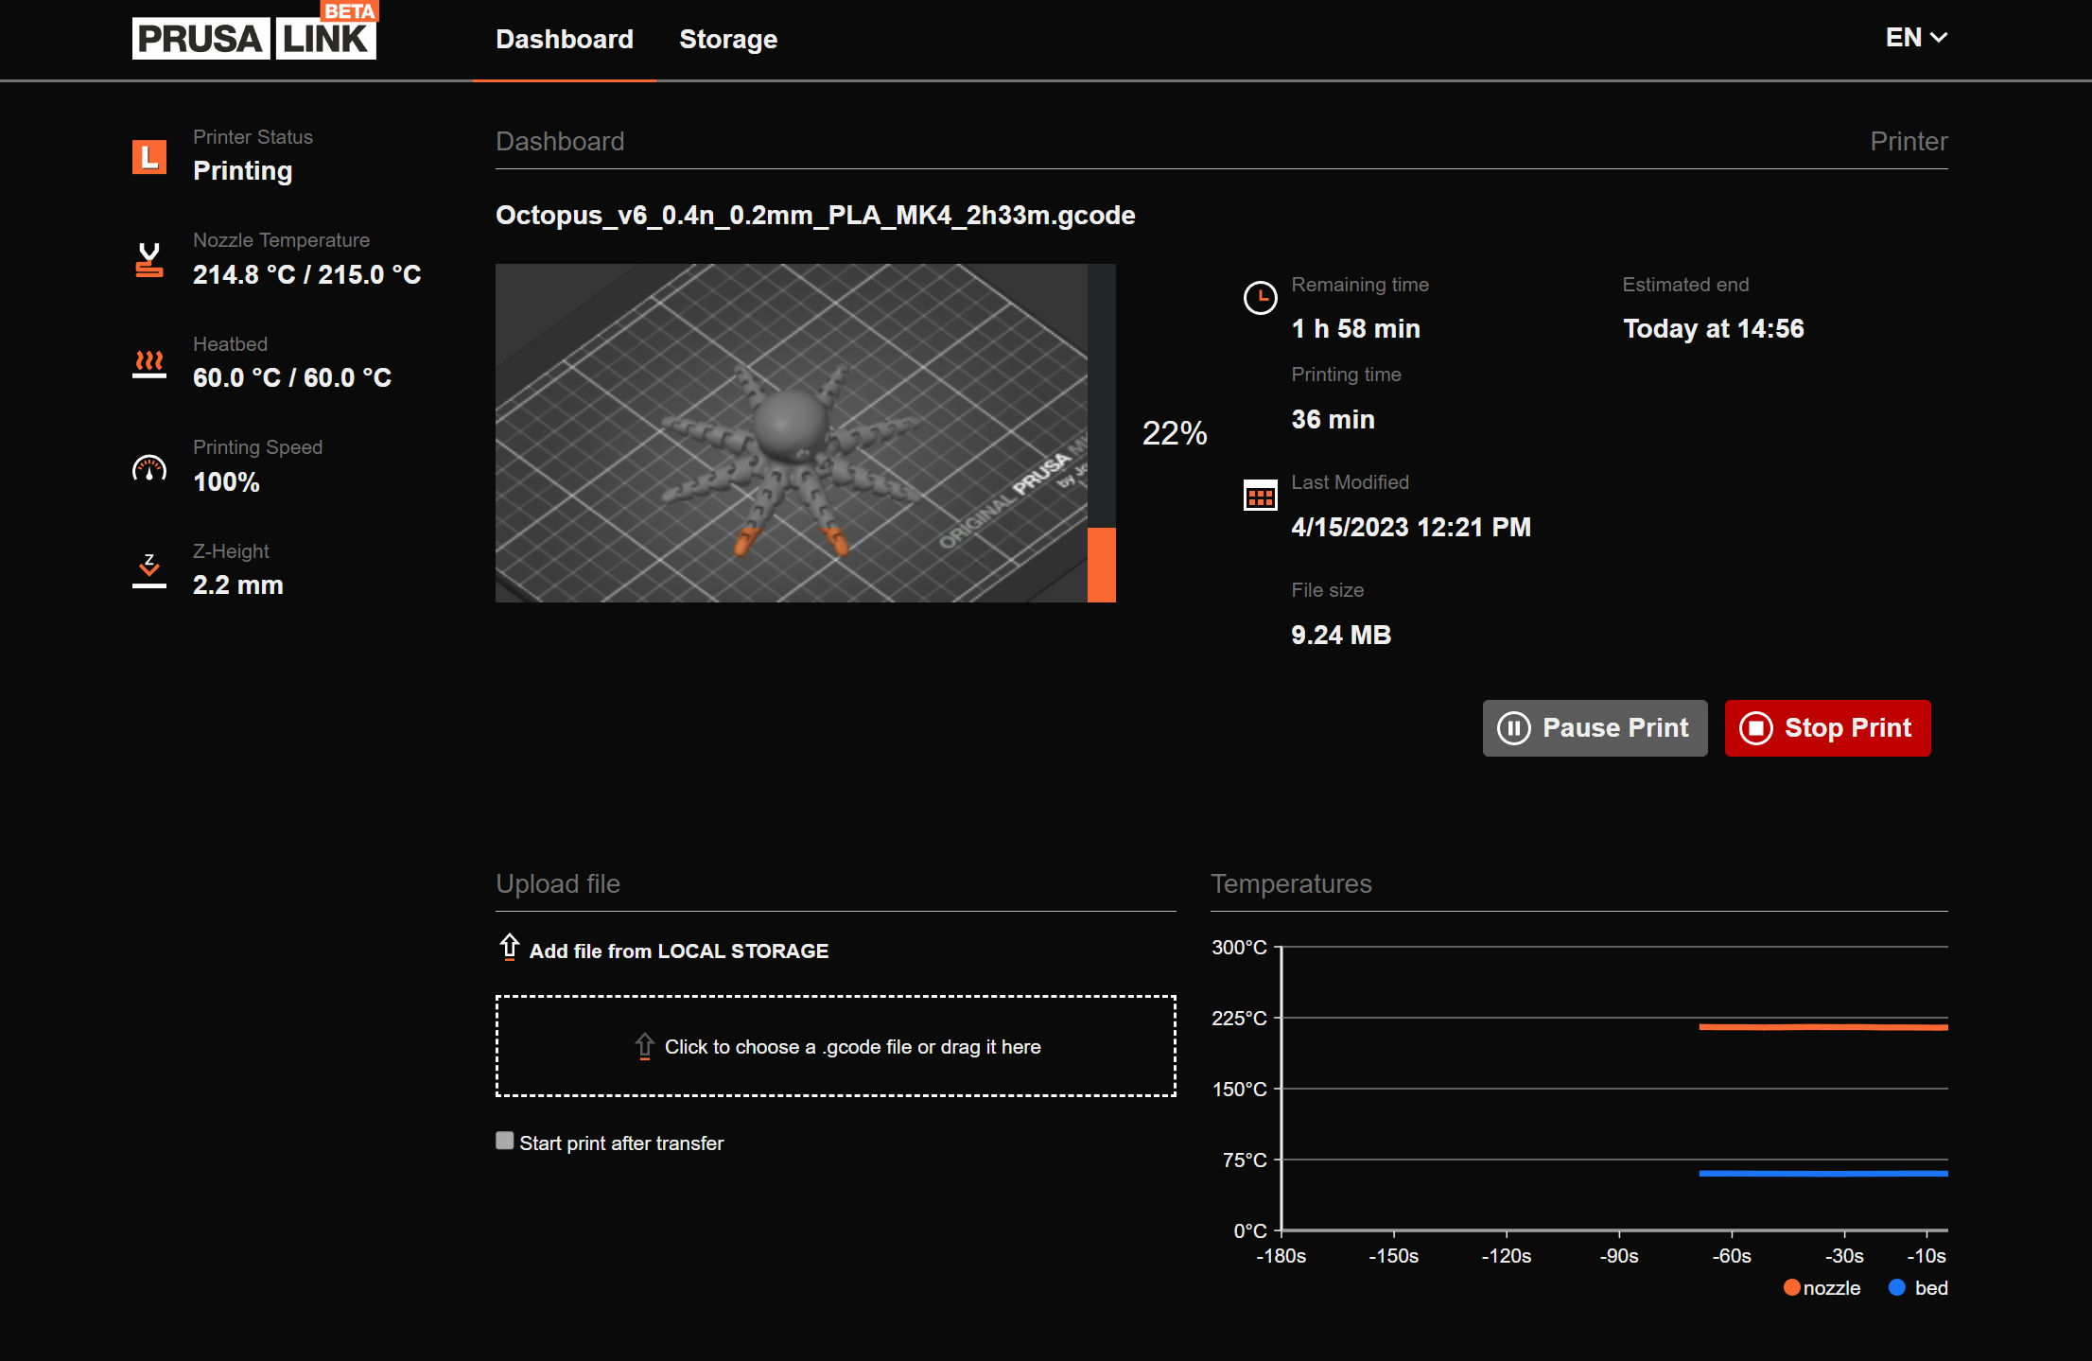
Task: Click the PrusaLink beta logo
Action: click(254, 36)
